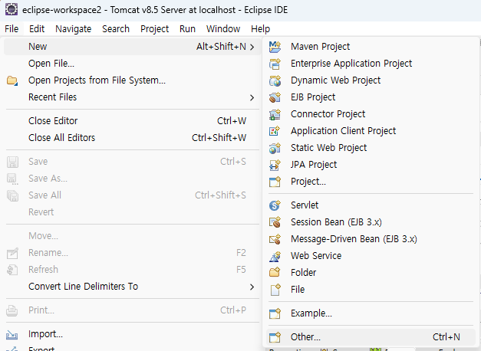Select Enterprise Application Project label

tap(351, 64)
